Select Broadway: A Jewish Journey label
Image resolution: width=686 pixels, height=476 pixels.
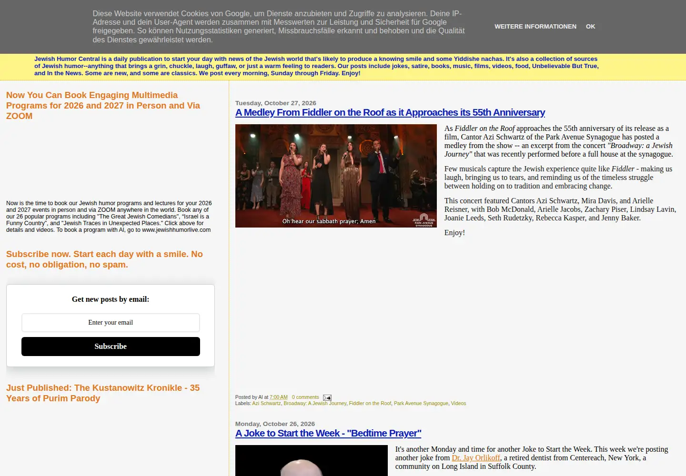point(315,403)
